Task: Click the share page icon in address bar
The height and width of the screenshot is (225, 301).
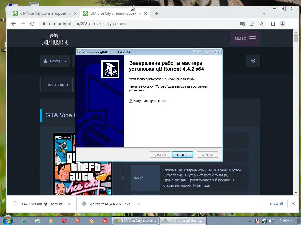Action: 252,24
